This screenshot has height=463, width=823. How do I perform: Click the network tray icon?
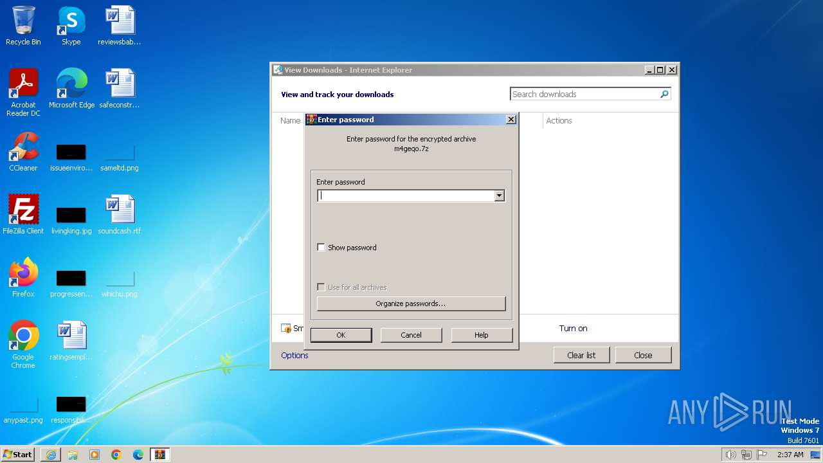(x=746, y=455)
